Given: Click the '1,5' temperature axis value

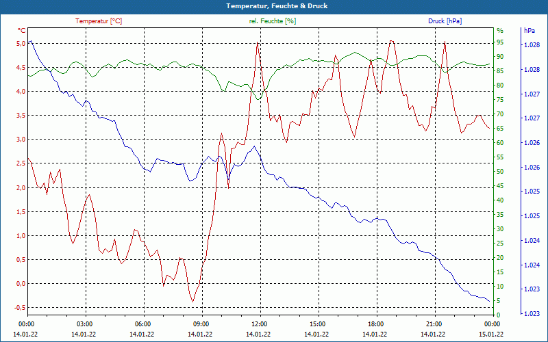Looking at the screenshot, I should click(21, 212).
